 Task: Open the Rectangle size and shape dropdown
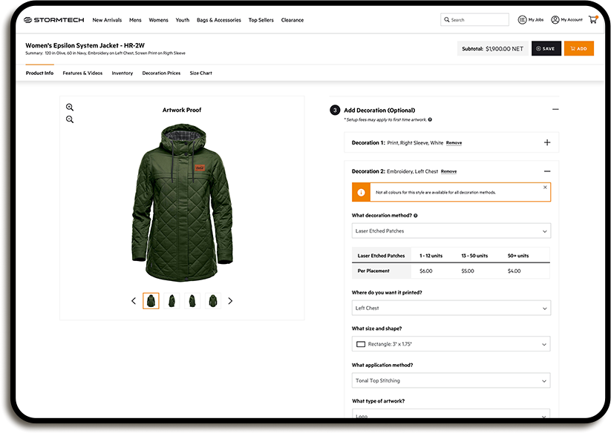pos(451,344)
